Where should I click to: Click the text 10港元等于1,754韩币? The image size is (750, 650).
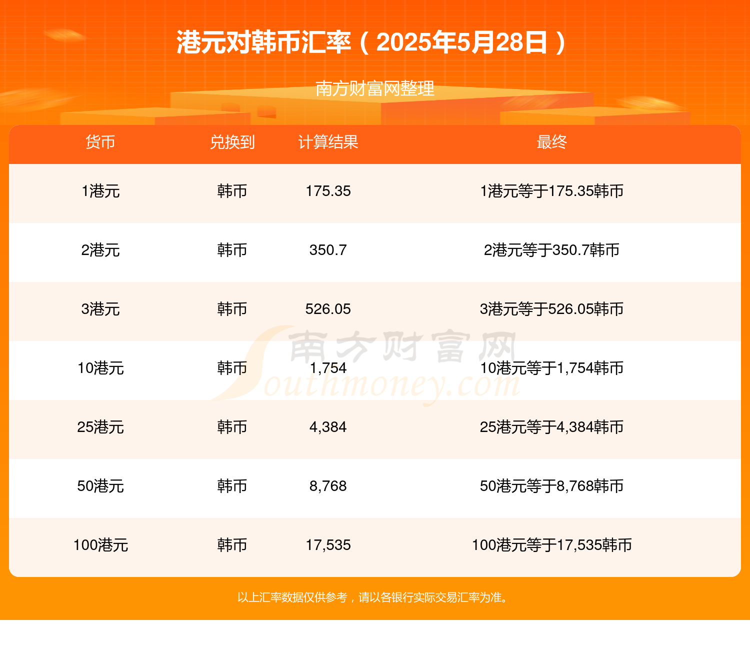coord(551,368)
